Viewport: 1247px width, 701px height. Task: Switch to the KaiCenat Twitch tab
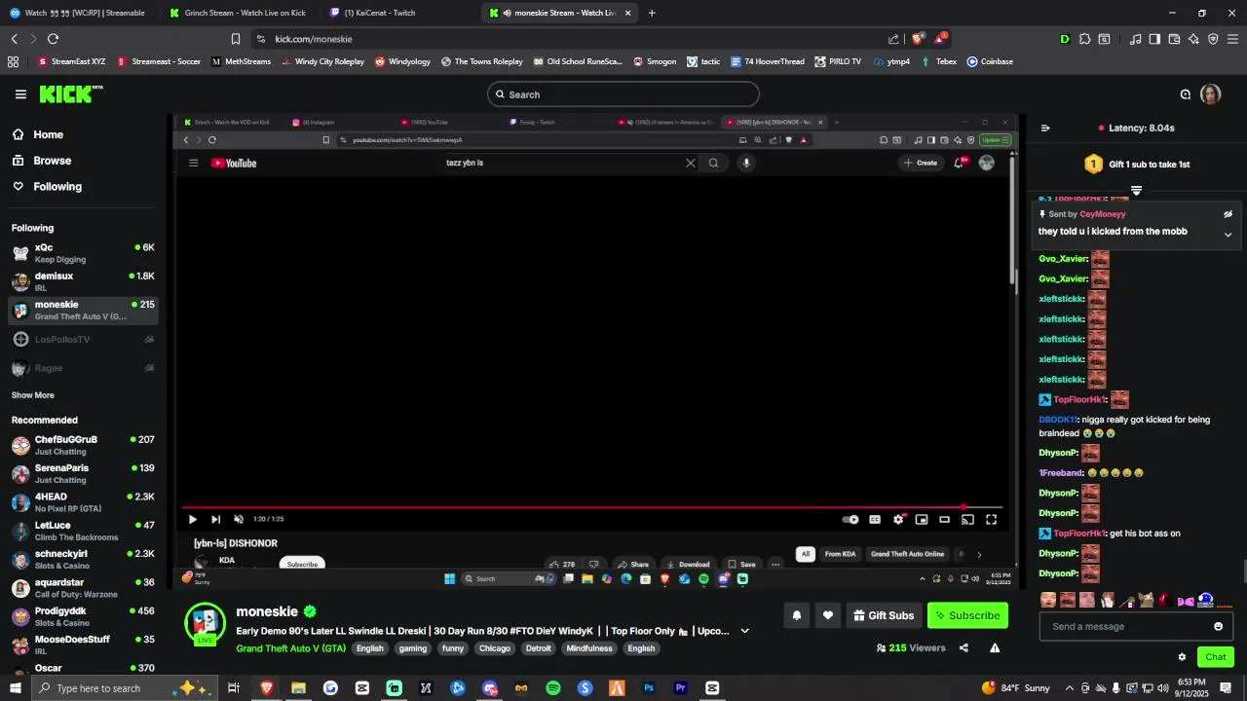click(x=399, y=13)
